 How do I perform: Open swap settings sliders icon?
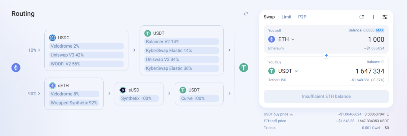[x=385, y=17]
